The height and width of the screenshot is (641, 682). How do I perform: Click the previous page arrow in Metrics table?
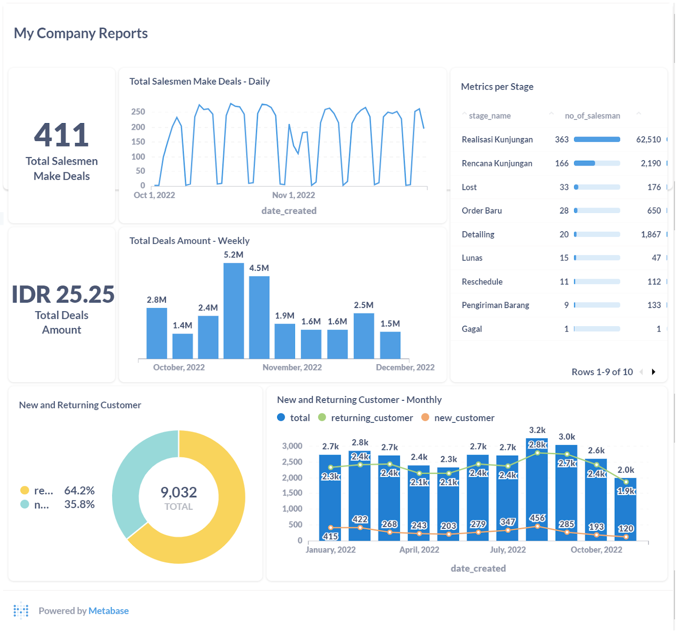click(x=641, y=372)
